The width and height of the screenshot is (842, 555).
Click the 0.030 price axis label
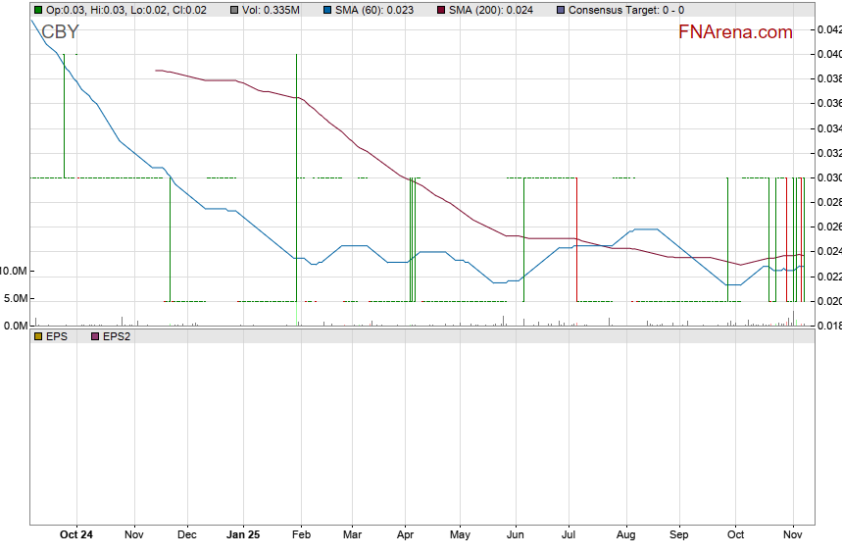(x=828, y=177)
